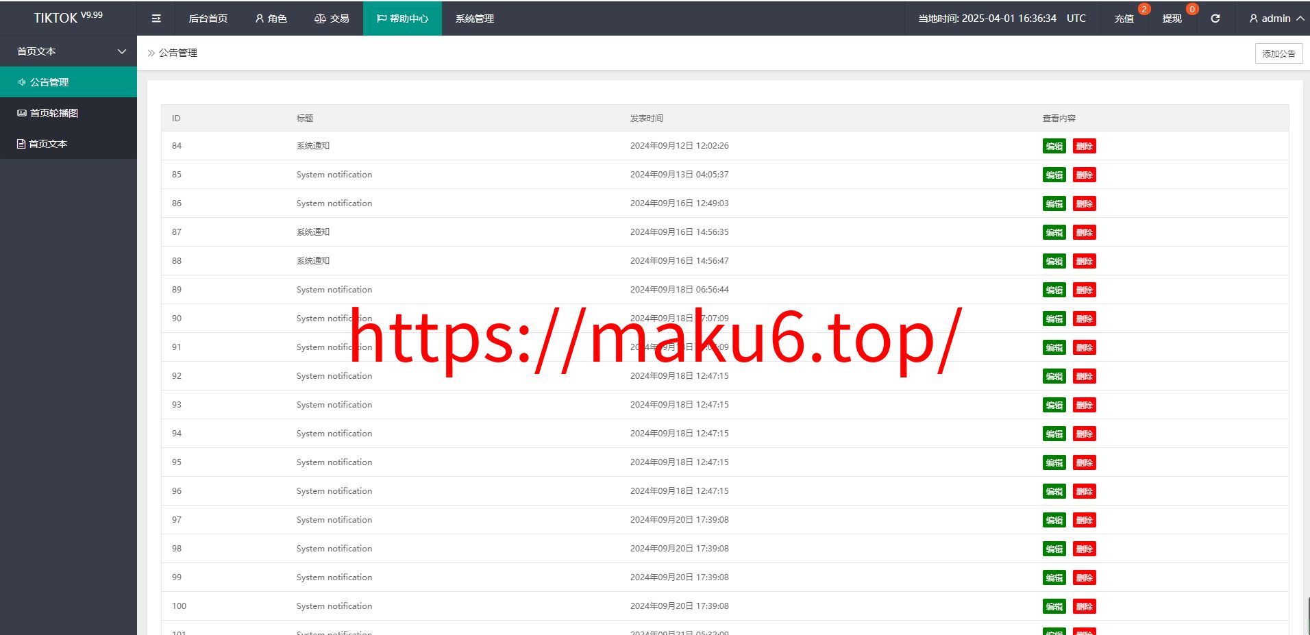Image resolution: width=1310 pixels, height=635 pixels.
Task: Delete announcement with ID 86
Action: pyautogui.click(x=1084, y=203)
